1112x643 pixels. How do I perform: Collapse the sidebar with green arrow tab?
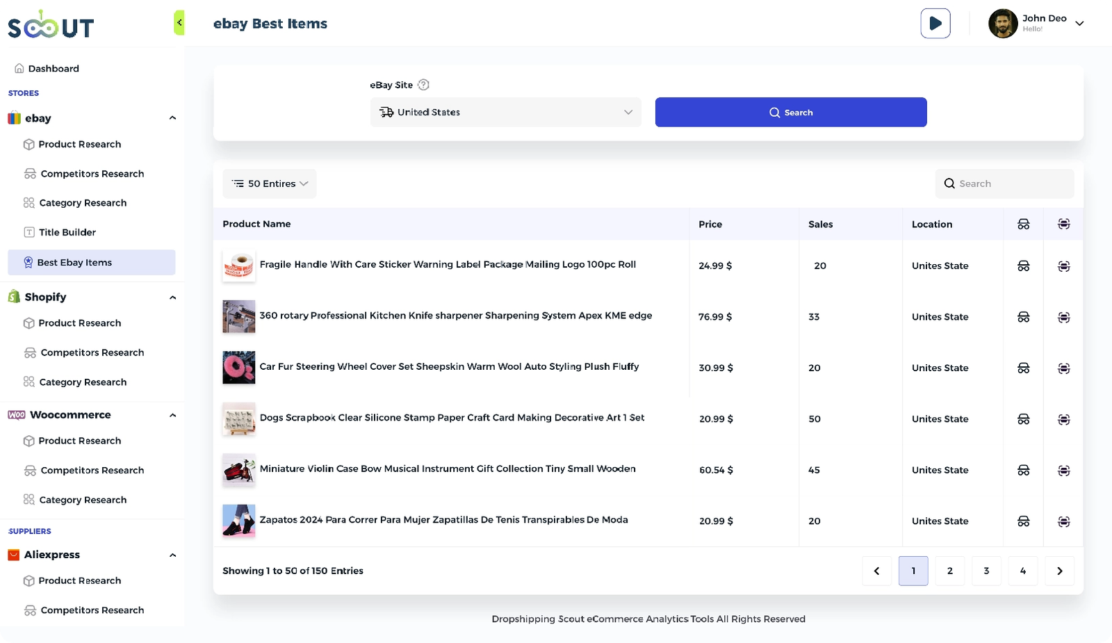tap(179, 22)
